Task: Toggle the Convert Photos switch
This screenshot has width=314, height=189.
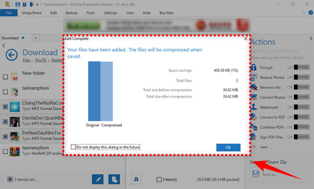Action: click(x=302, y=97)
